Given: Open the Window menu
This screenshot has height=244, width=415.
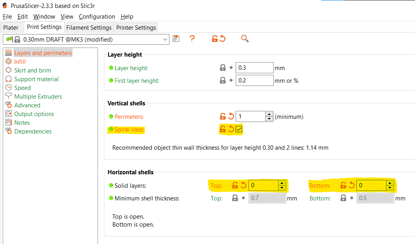Looking at the screenshot, I should 44,16.
